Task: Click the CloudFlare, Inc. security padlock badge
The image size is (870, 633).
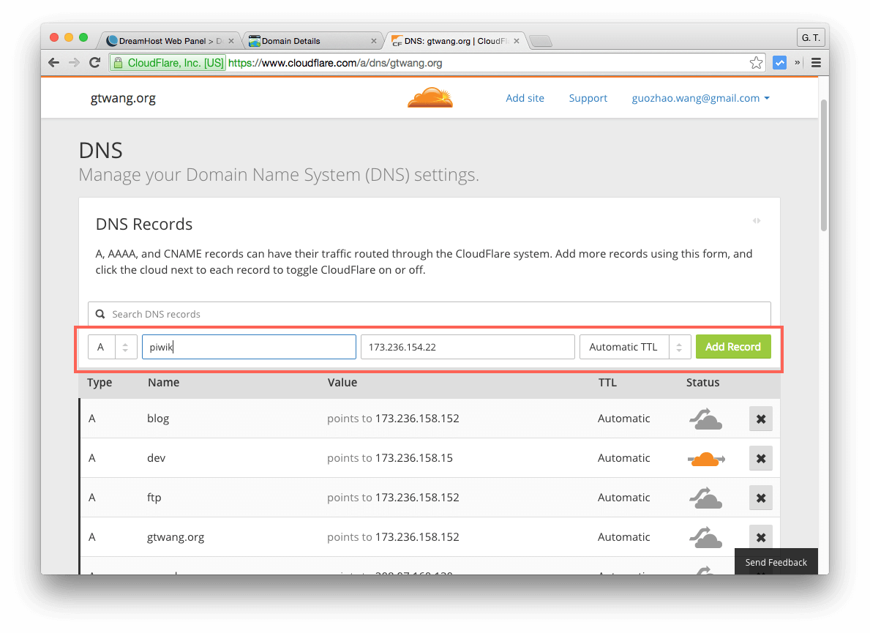Action: tap(167, 62)
